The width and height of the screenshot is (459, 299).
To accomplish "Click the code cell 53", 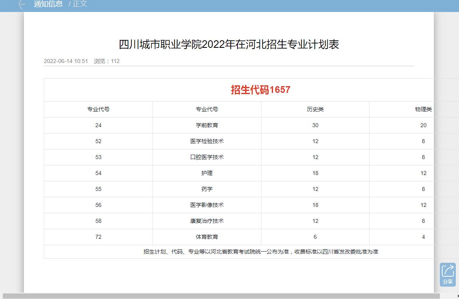I will pyautogui.click(x=98, y=157).
